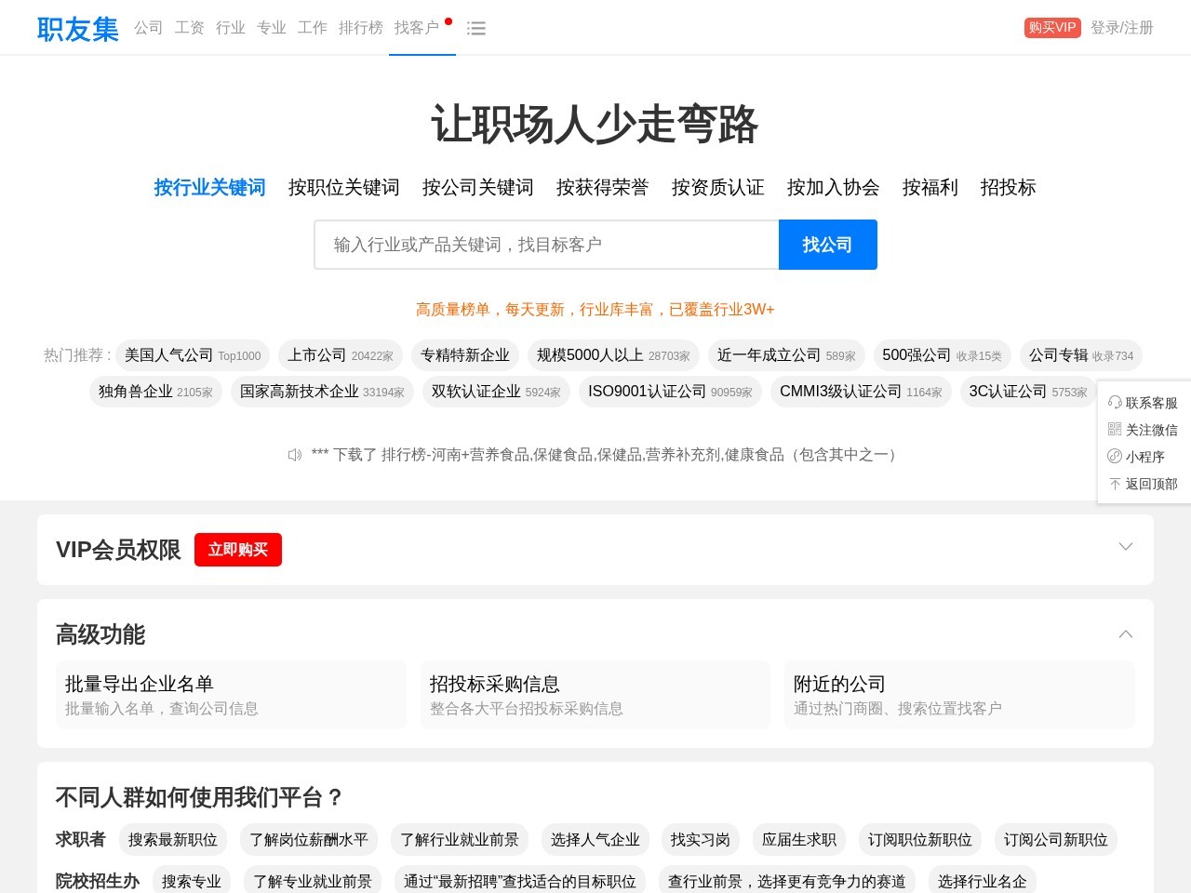The image size is (1191, 893).
Task: Collapse the 高级功能 section chevron
Action: tap(1126, 634)
